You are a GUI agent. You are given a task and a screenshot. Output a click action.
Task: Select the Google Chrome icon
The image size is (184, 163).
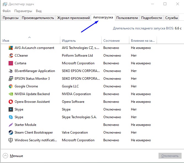click(x=11, y=86)
